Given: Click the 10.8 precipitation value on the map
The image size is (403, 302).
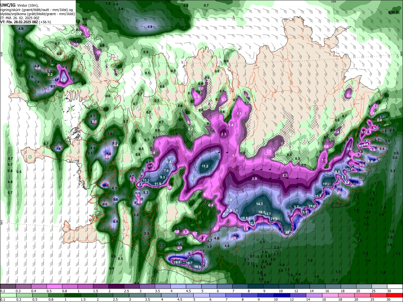Looking at the screenshot, I should (244, 218).
